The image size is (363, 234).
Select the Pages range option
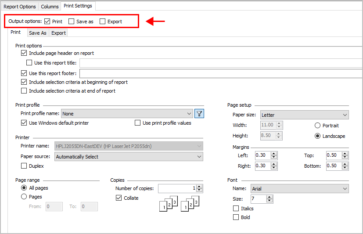coord(24,197)
